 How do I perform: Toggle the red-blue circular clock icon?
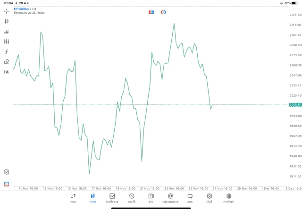(163, 12)
